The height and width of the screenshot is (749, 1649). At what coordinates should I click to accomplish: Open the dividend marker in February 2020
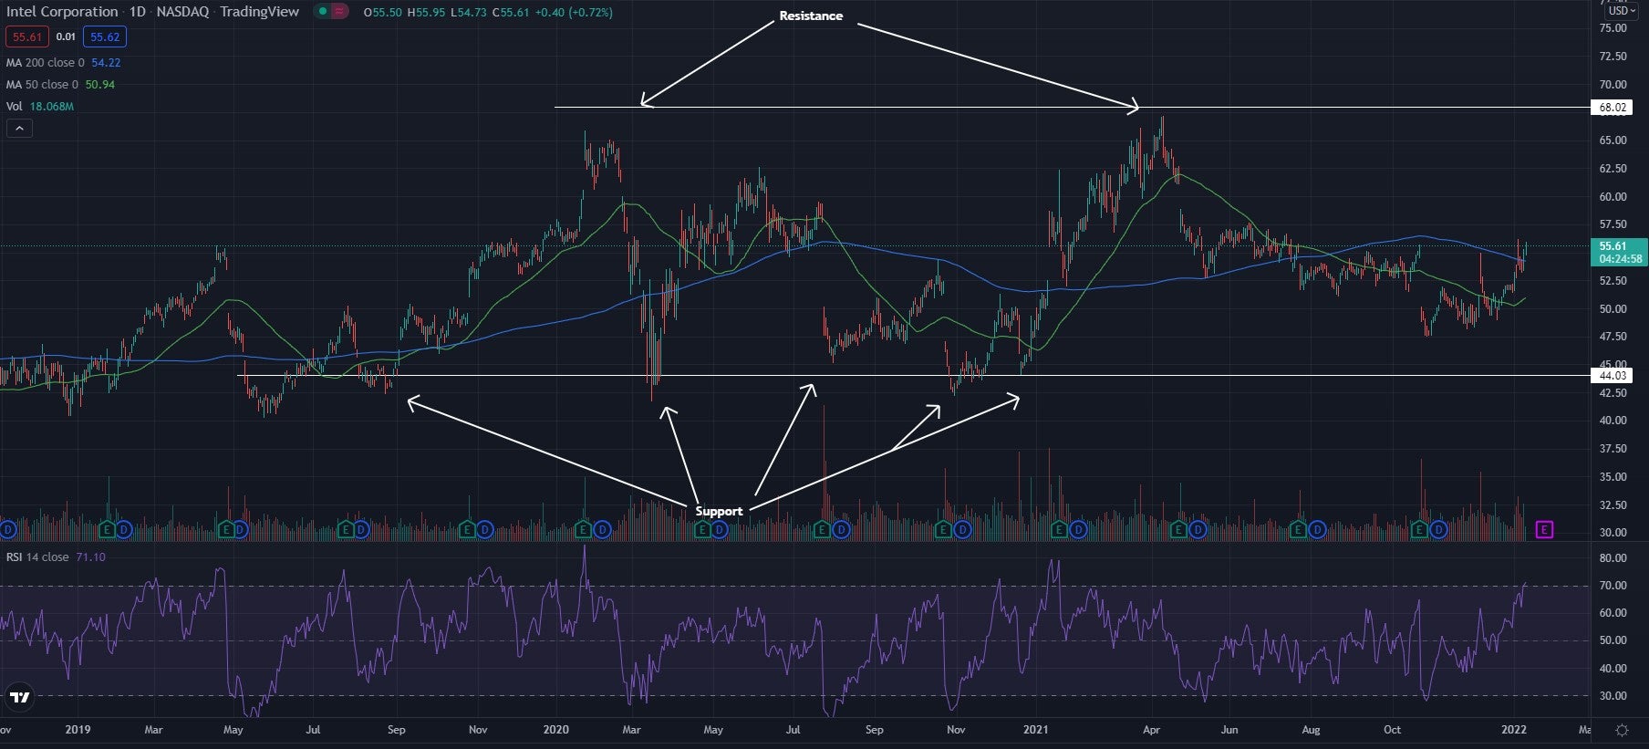pos(603,529)
